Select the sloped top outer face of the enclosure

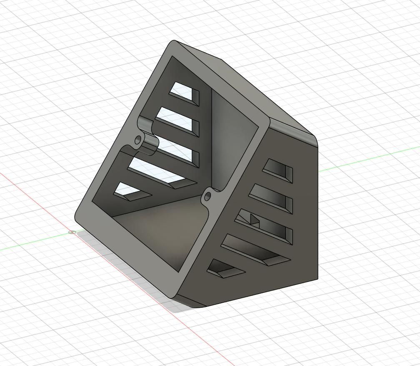[x=245, y=88]
